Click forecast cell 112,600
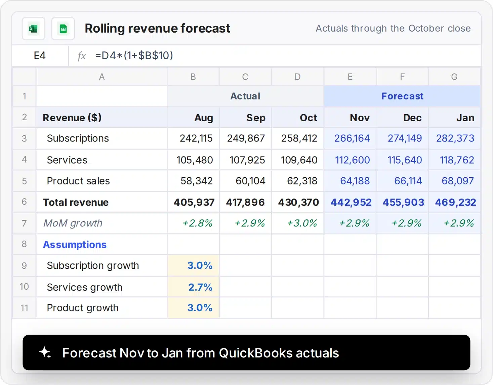The width and height of the screenshot is (493, 385). click(x=350, y=160)
